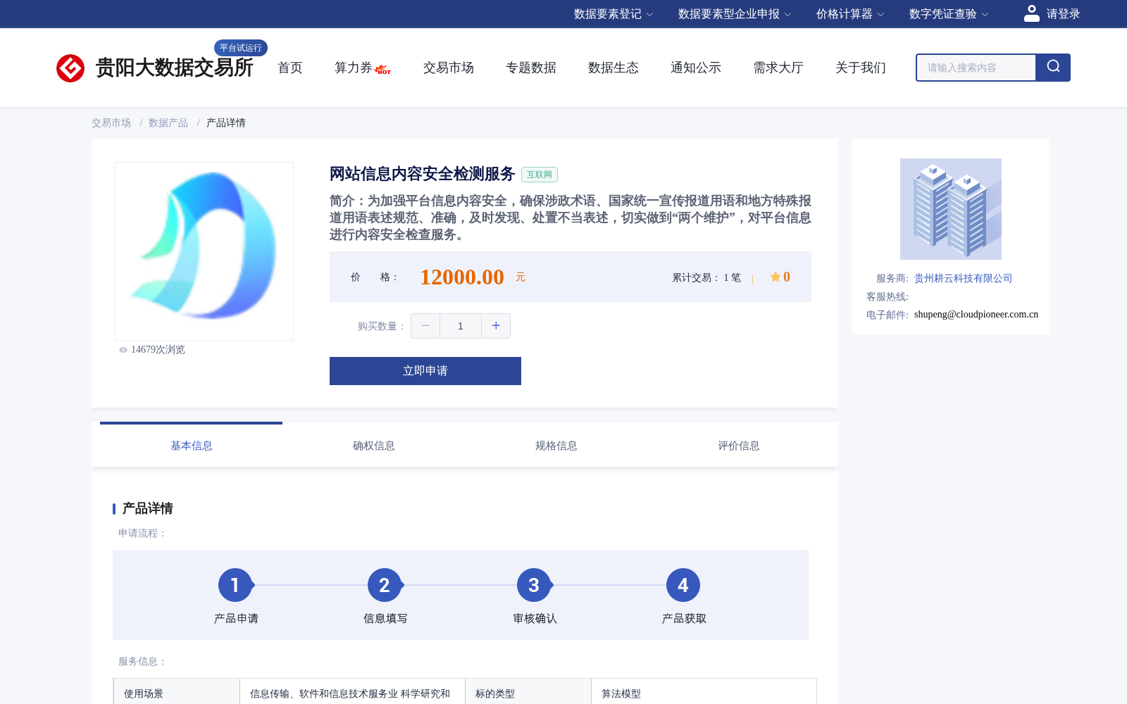The height and width of the screenshot is (704, 1127).
Task: Click the 互联网 tag badge
Action: tap(540, 175)
